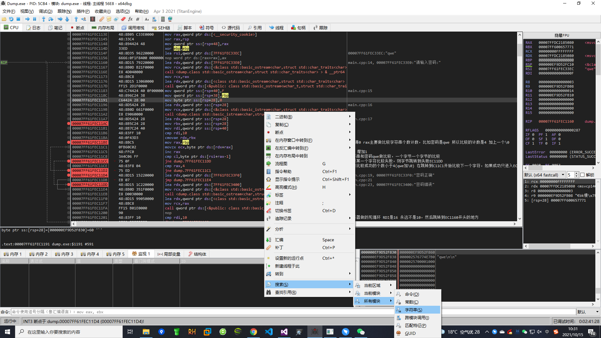
Task: Pause program execution
Action: (x=34, y=19)
